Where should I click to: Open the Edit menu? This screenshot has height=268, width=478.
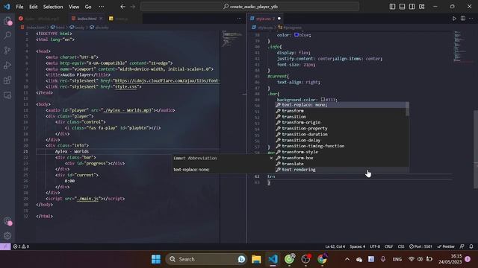(x=33, y=7)
